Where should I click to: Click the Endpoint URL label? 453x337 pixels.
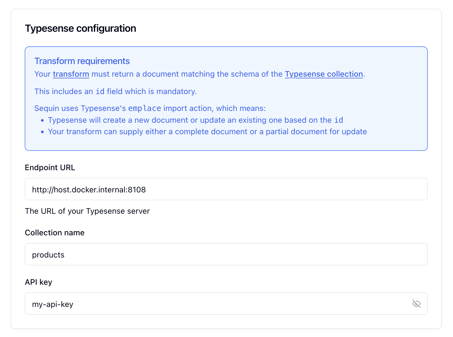[50, 168]
